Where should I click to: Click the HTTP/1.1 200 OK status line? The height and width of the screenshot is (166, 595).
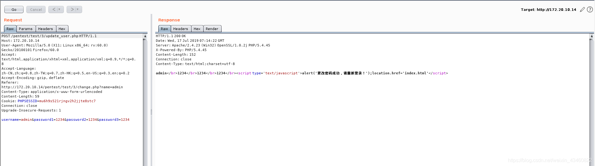(x=171, y=36)
